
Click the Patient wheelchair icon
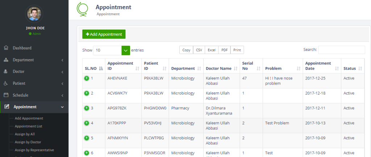click(x=6, y=83)
